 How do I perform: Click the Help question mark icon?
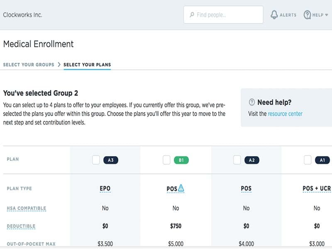[307, 15]
